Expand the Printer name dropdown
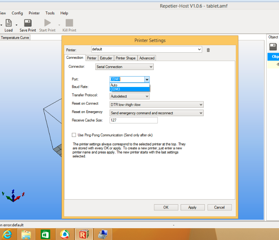The height and width of the screenshot is (240, 279). pyautogui.click(x=199, y=49)
